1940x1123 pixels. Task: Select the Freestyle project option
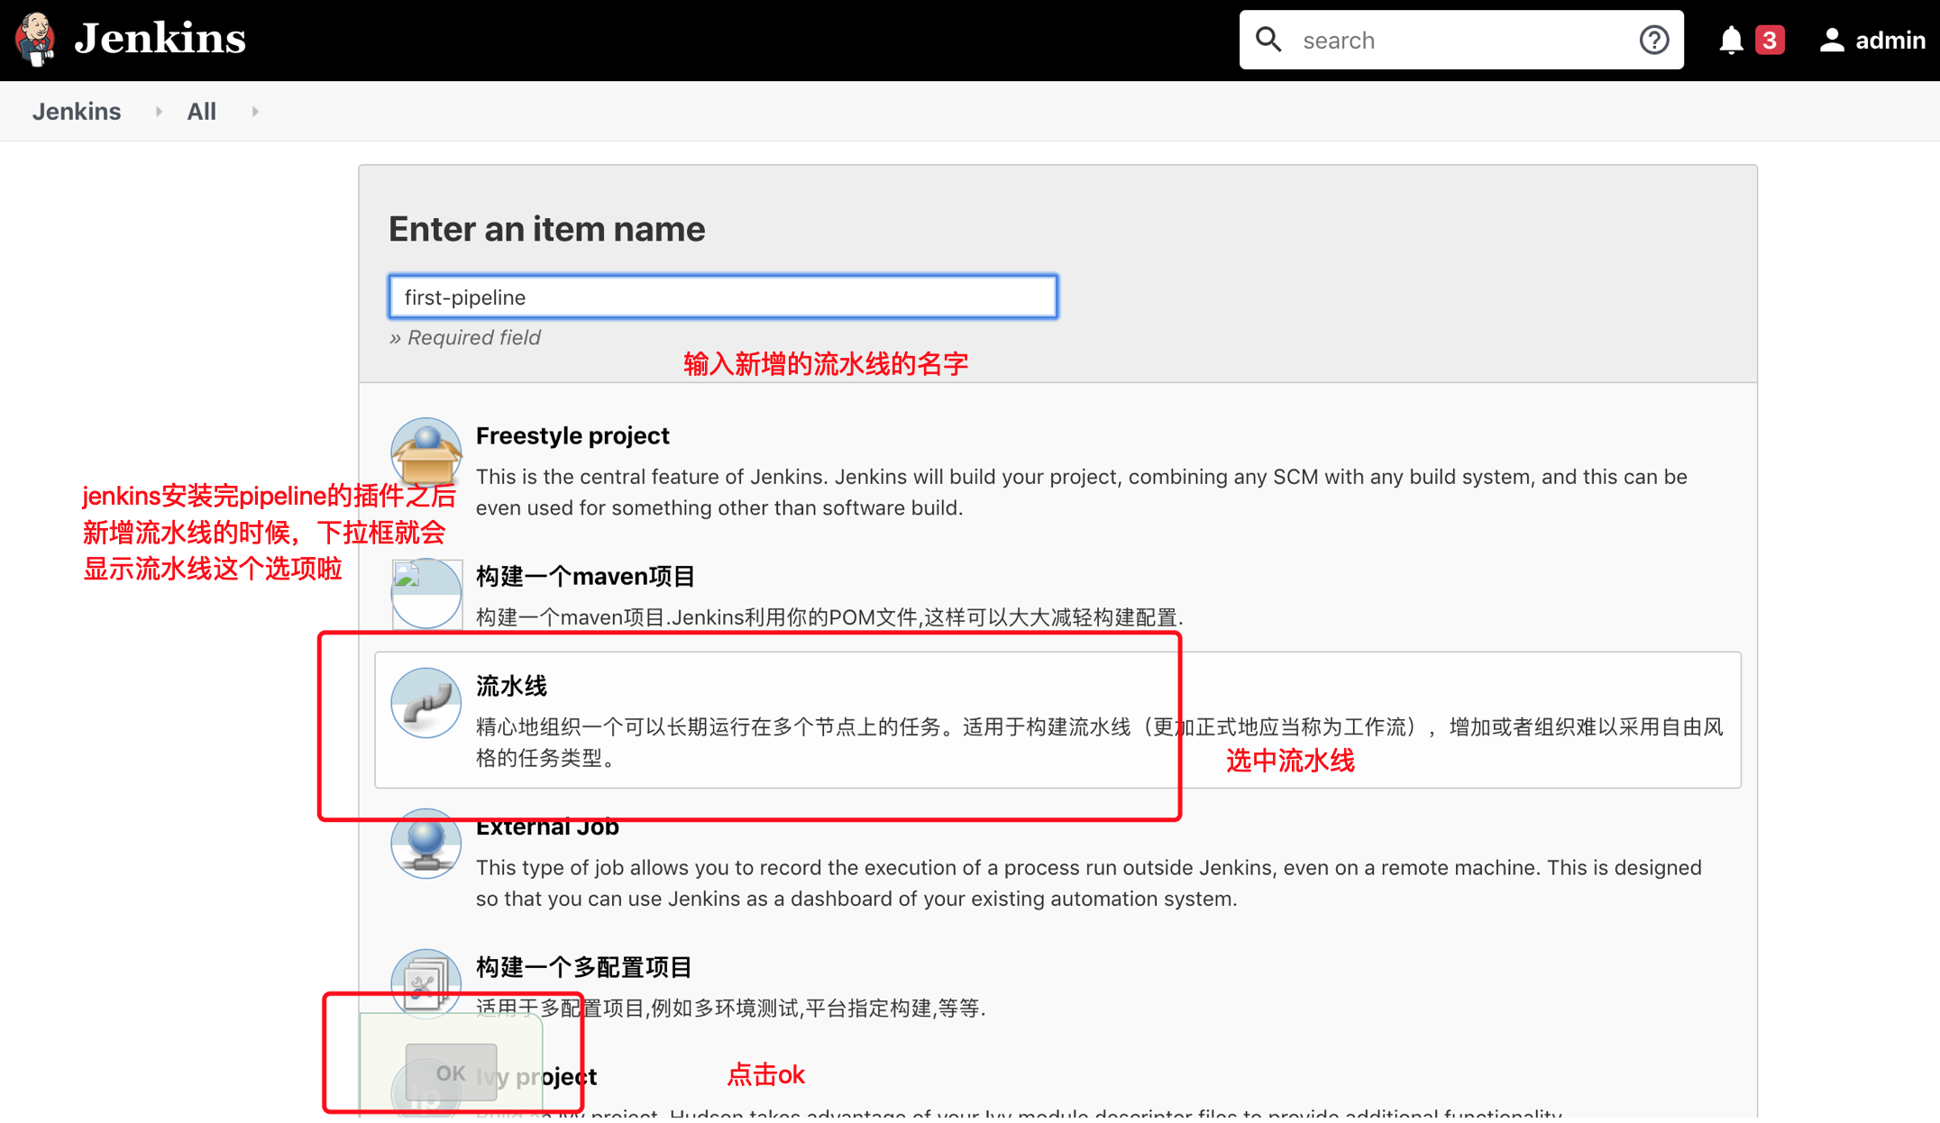[x=572, y=436]
